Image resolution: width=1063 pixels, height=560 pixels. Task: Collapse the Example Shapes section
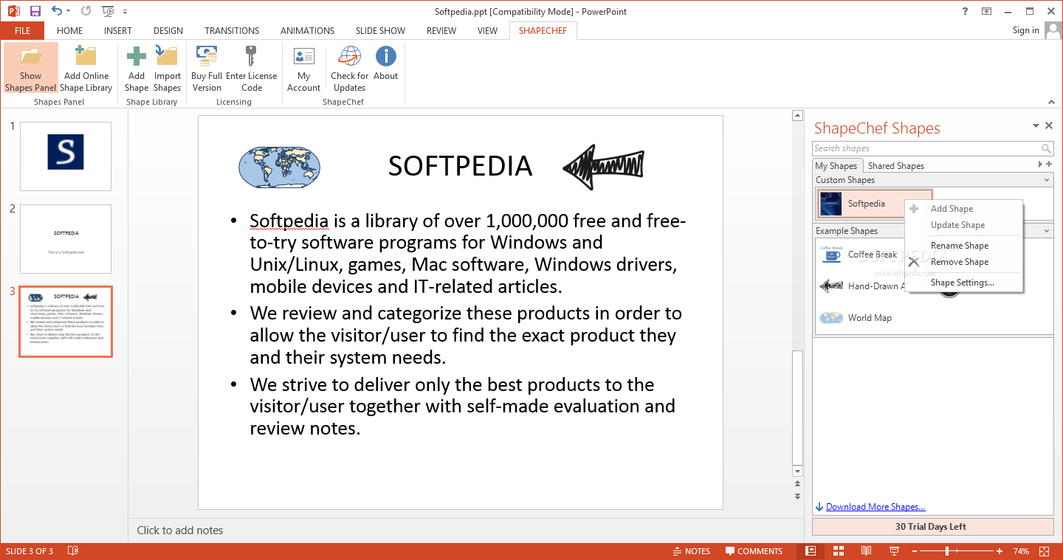[x=1047, y=231]
